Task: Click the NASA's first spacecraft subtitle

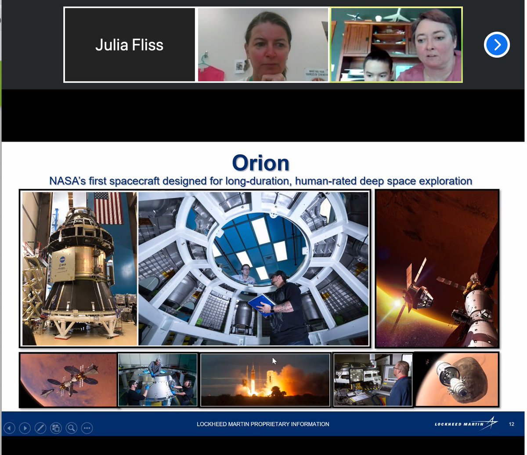Action: point(260,181)
